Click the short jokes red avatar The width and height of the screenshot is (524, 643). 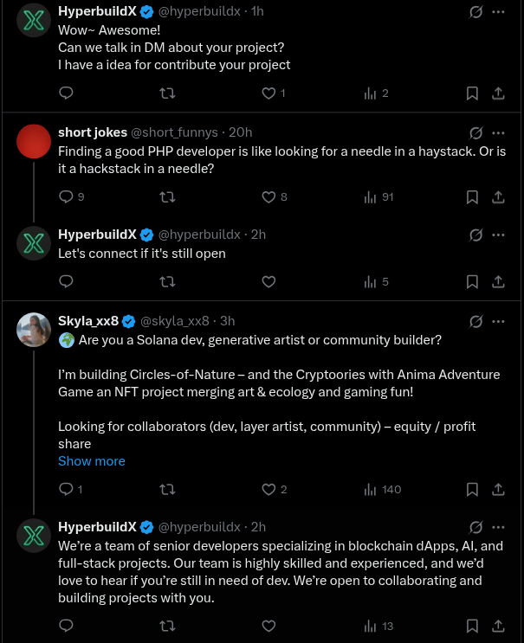[33, 140]
